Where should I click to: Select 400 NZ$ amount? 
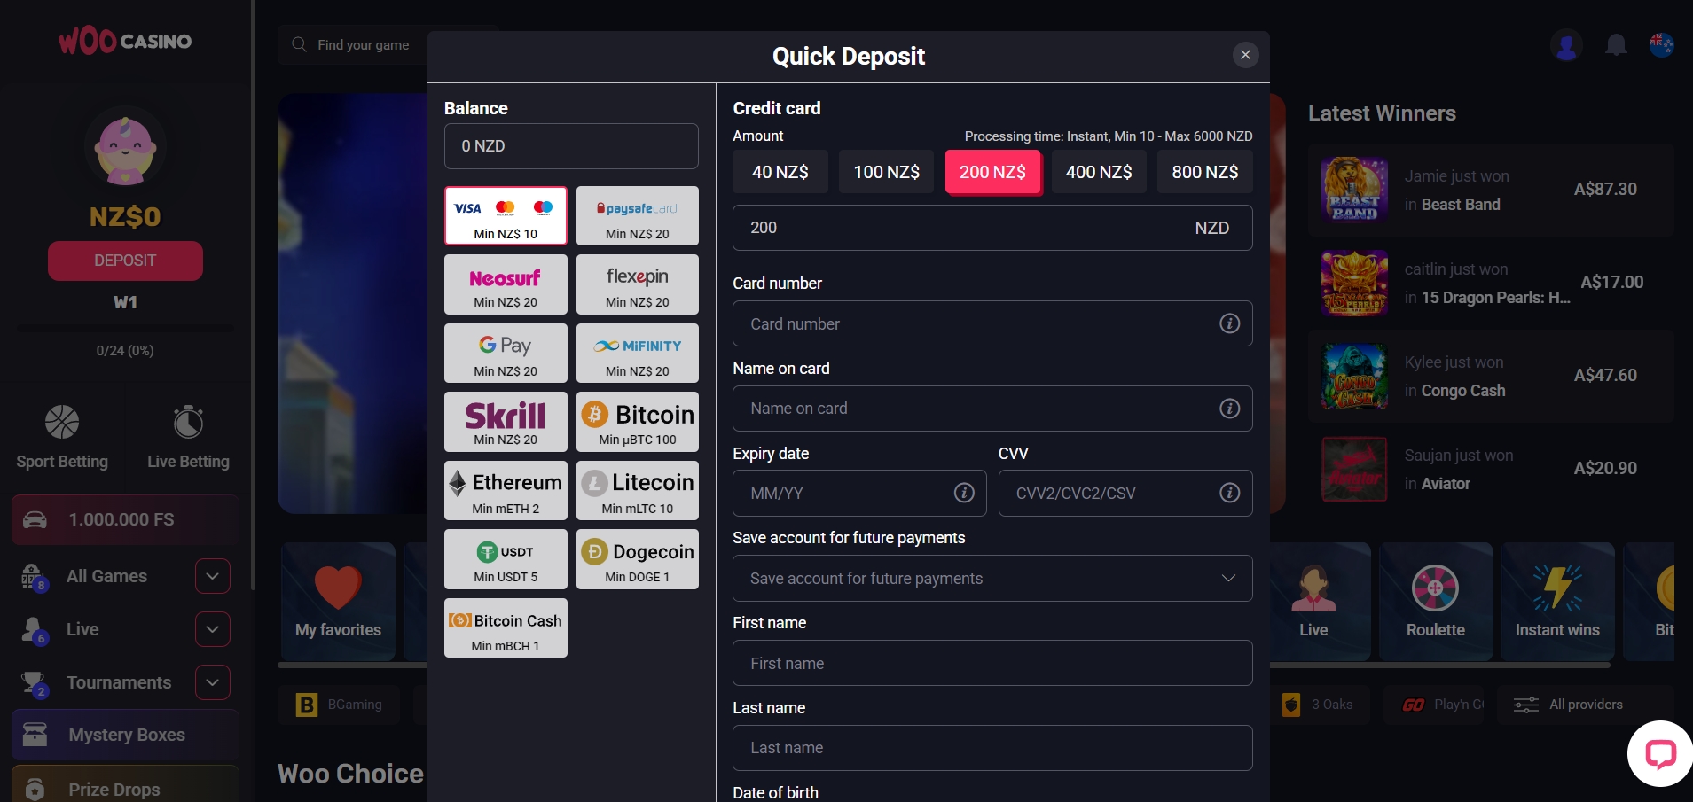point(1099,172)
